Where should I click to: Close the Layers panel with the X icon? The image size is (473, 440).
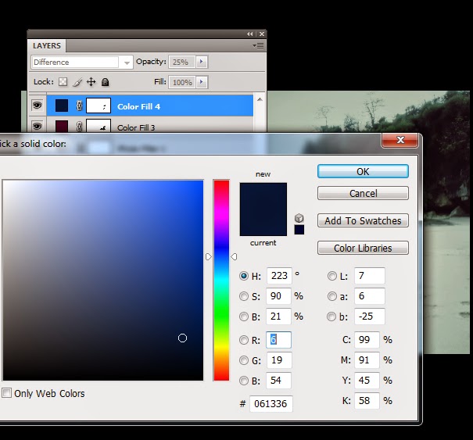[262, 34]
